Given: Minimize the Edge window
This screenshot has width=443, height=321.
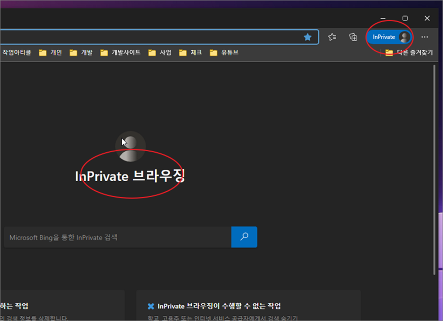Looking at the screenshot, I should tap(383, 18).
